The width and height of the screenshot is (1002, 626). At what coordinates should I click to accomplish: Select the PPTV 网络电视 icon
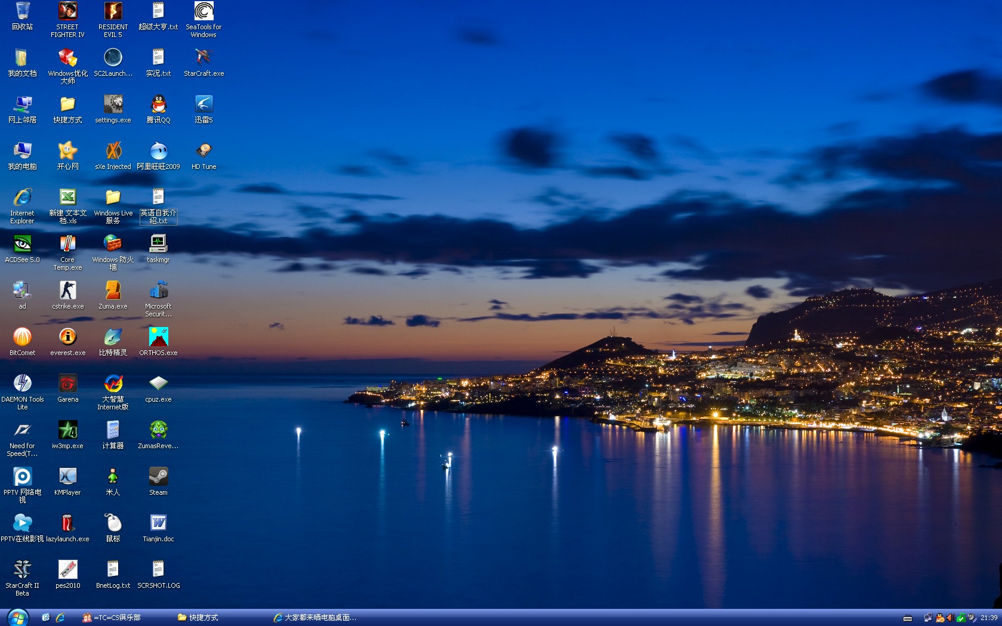pos(22,485)
